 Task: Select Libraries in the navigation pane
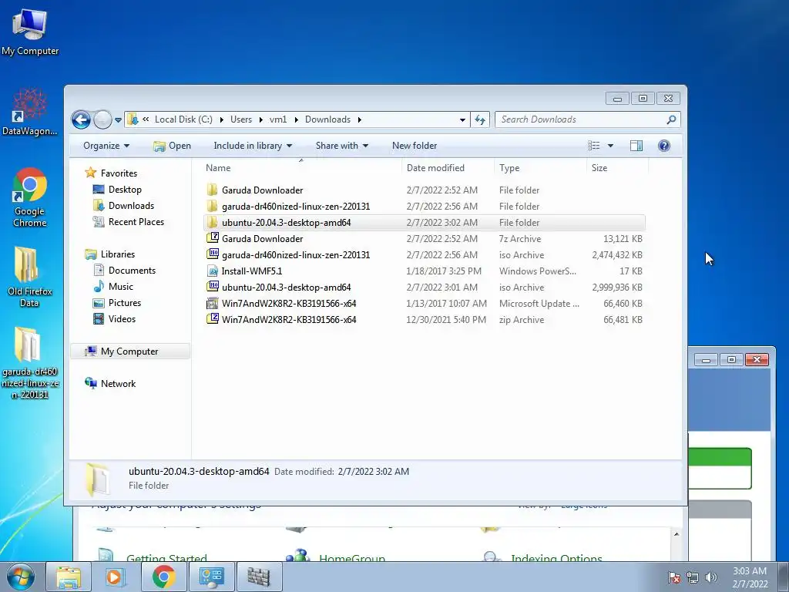coord(109,254)
